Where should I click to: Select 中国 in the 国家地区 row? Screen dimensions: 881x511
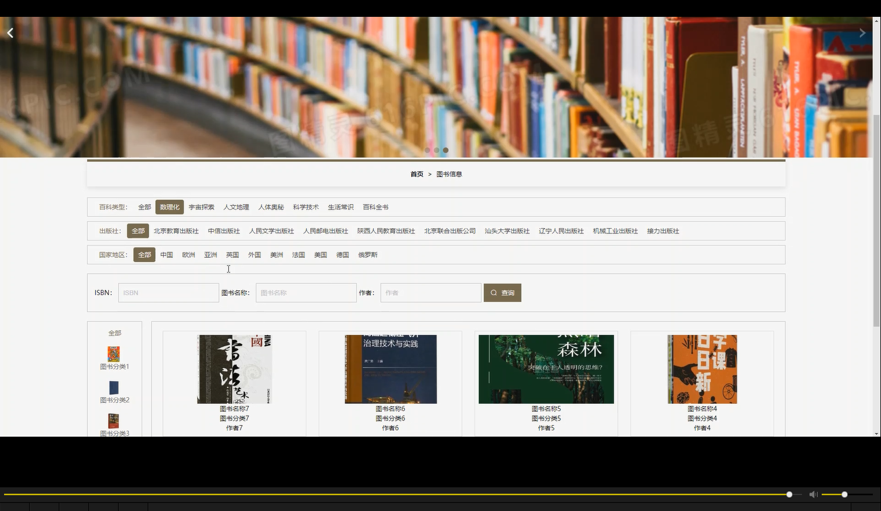[x=166, y=254]
